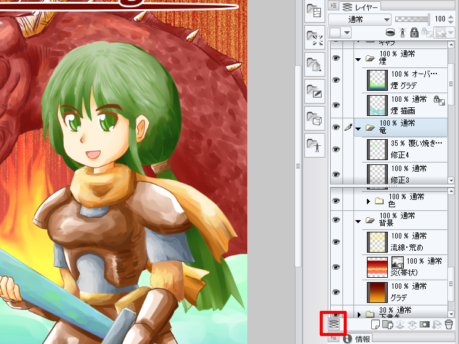Image resolution: width=459 pixels, height=344 pixels.
Task: Open the material folder icon with pencil
Action: [x=314, y=91]
